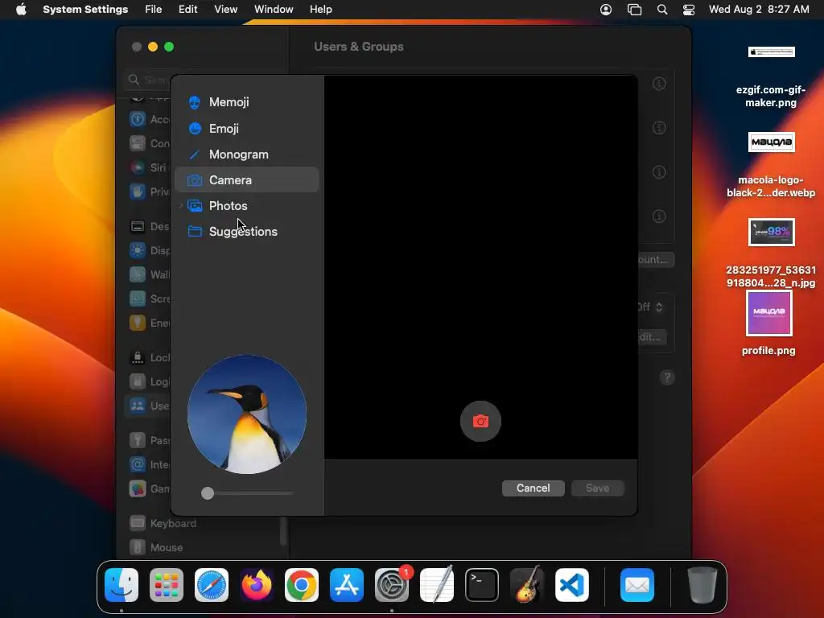Image resolution: width=824 pixels, height=618 pixels.
Task: Launch Google Chrome from the Dock
Action: click(x=302, y=585)
